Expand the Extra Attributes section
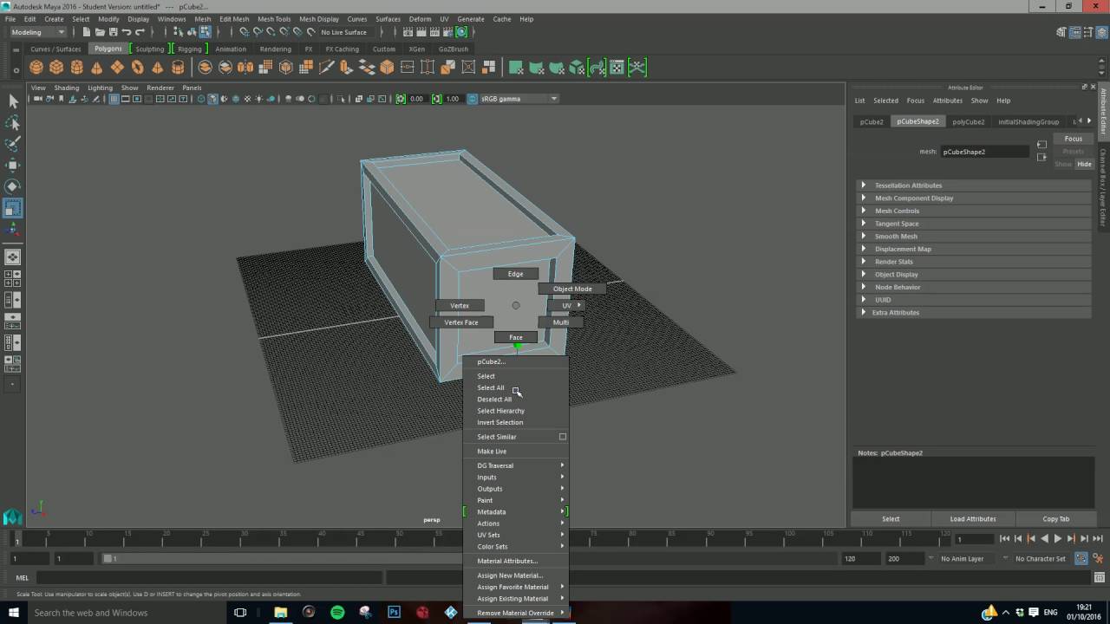Screen dimensions: 1110x624 pyautogui.click(x=973, y=312)
